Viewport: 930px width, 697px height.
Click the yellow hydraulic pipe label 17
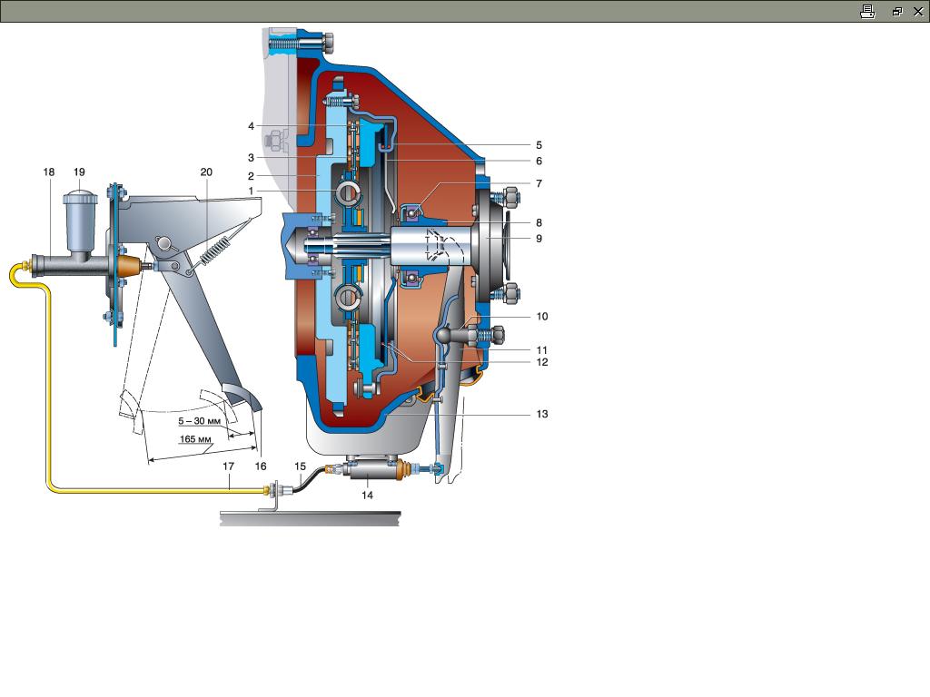point(229,466)
